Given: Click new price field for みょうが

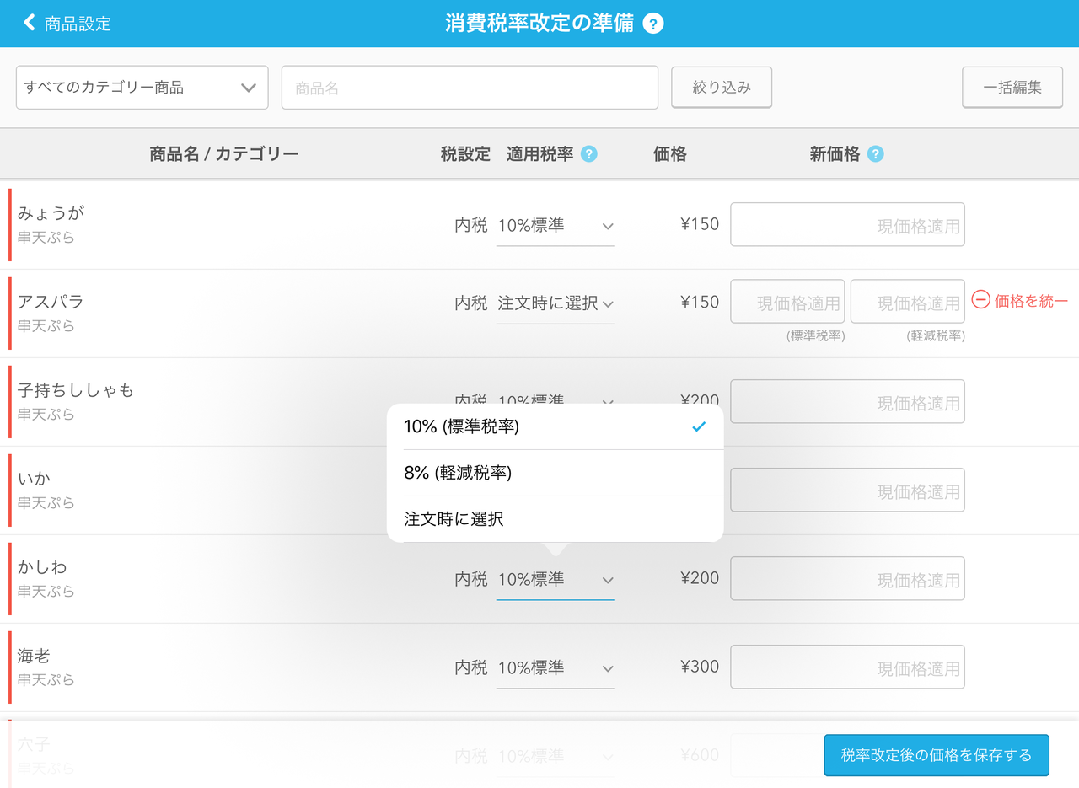Looking at the screenshot, I should click(847, 224).
